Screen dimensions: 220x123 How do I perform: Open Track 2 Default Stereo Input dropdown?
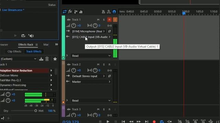coord(88,76)
